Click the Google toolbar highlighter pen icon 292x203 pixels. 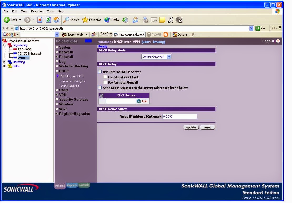[193, 35]
